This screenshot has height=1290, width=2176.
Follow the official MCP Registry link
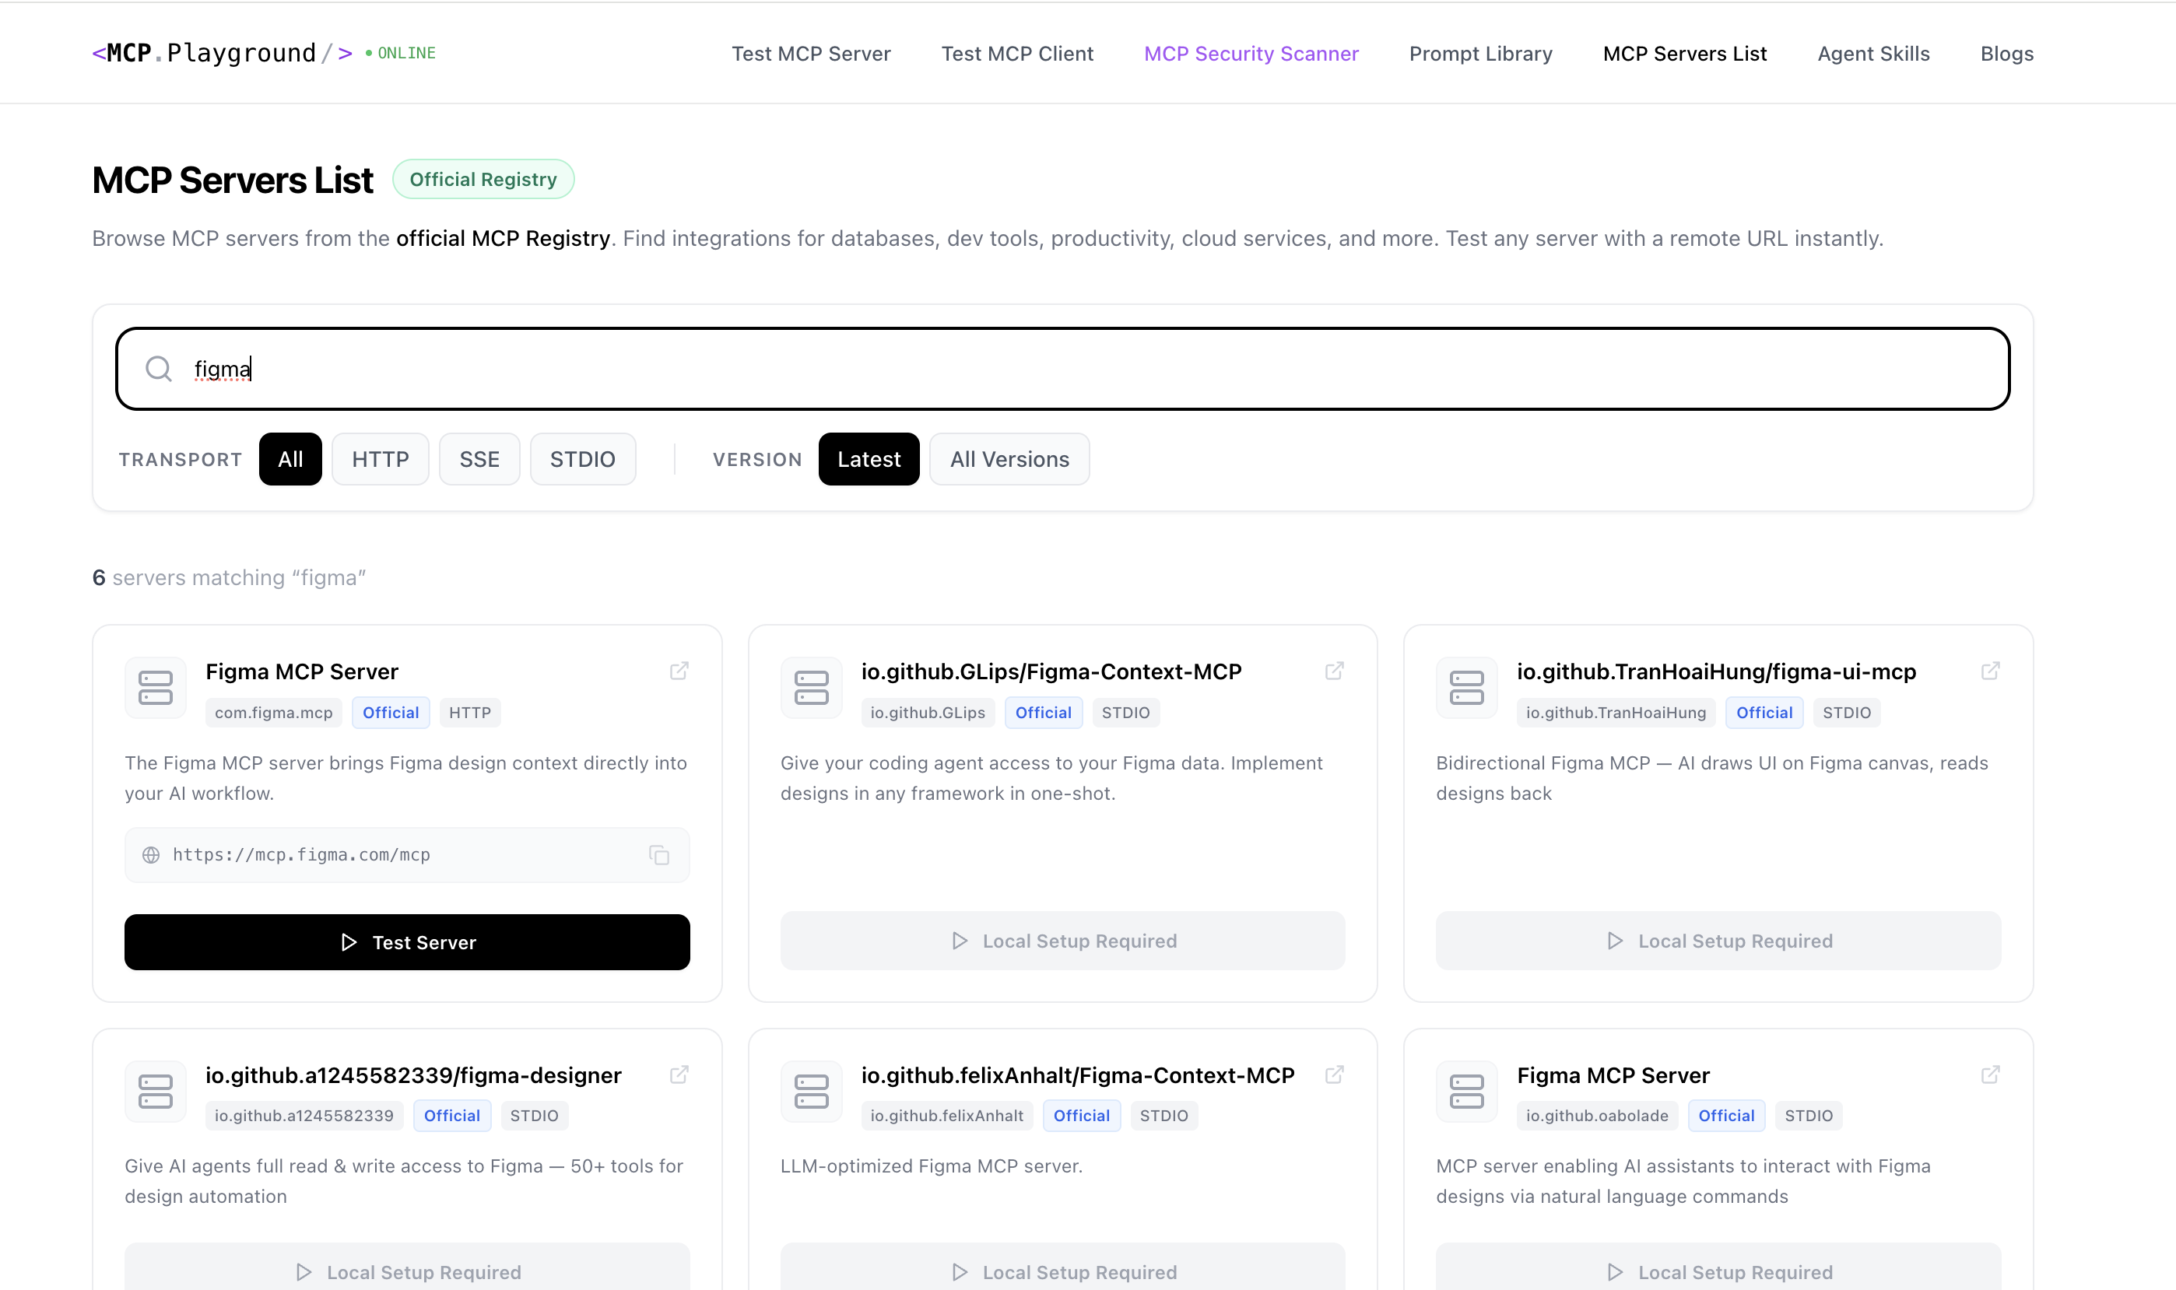click(x=503, y=238)
